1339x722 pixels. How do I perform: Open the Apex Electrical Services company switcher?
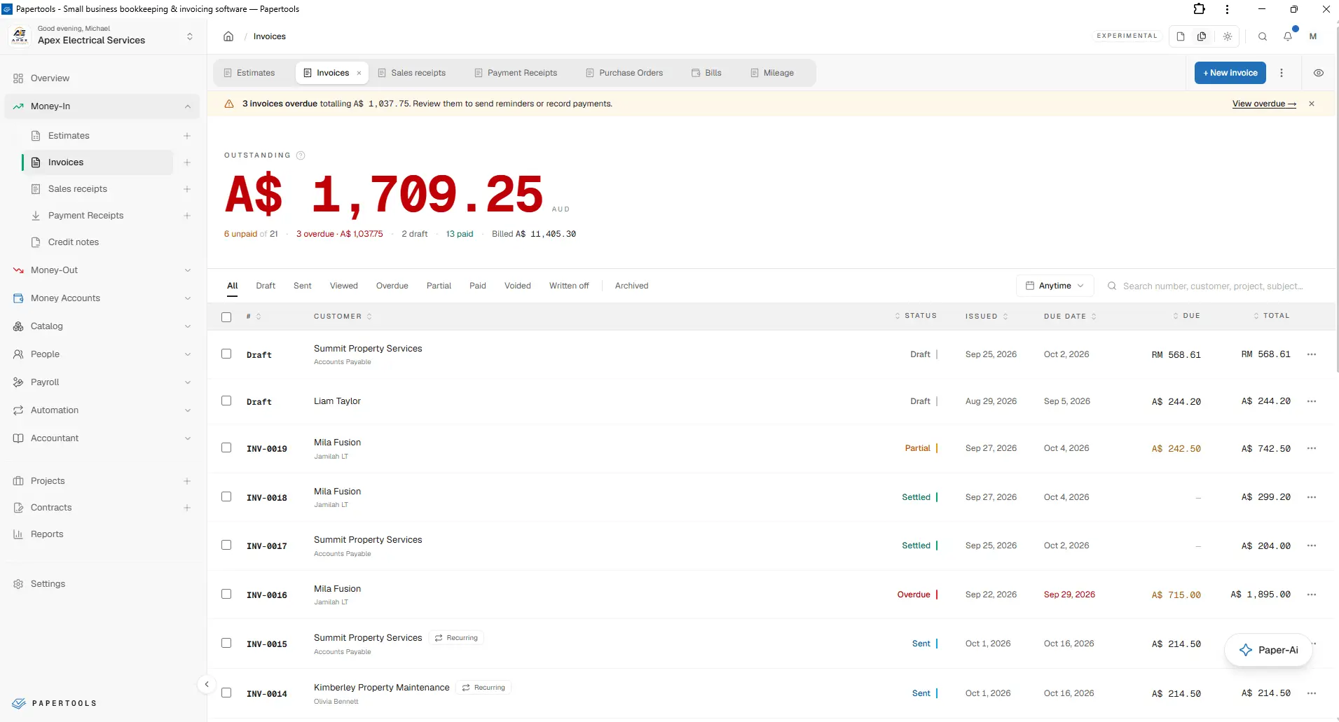[x=102, y=36]
